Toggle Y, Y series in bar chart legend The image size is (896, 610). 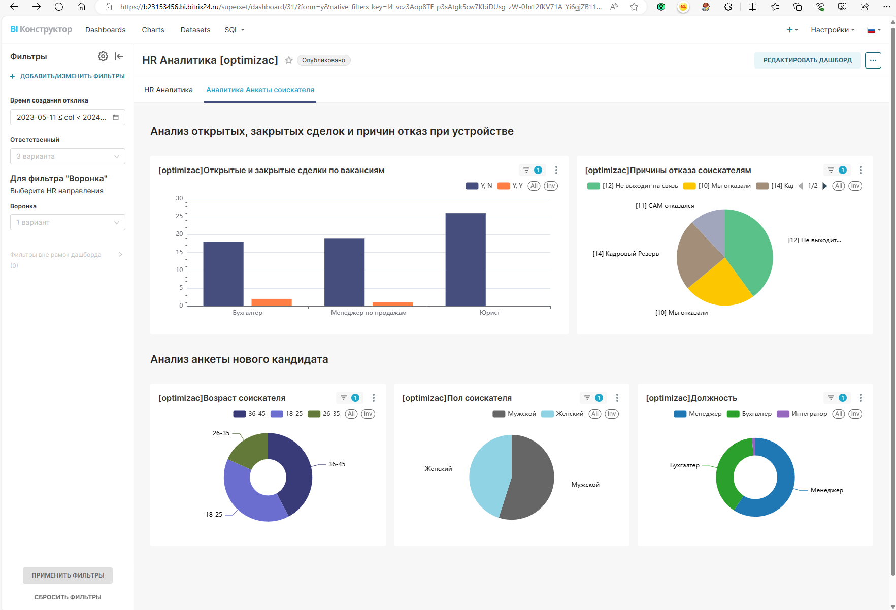coord(510,186)
